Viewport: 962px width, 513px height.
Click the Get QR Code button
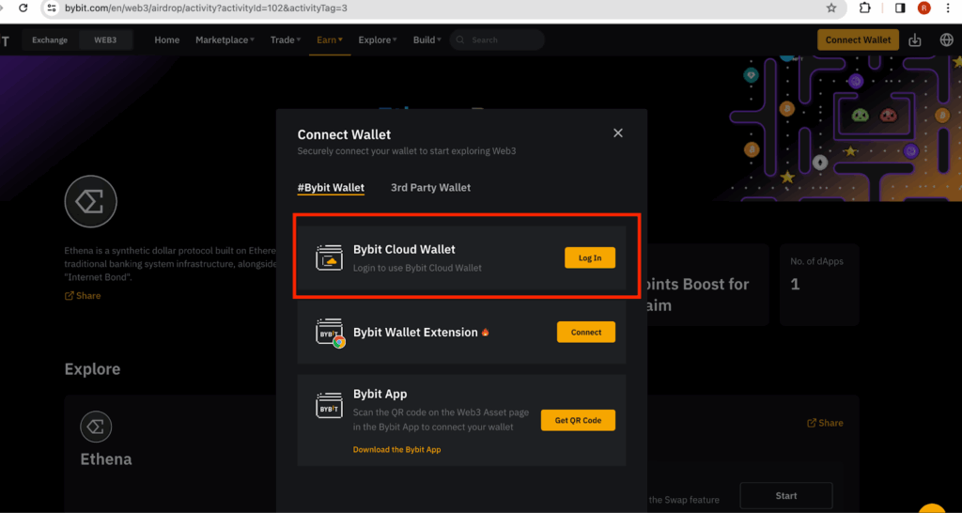pyautogui.click(x=578, y=420)
